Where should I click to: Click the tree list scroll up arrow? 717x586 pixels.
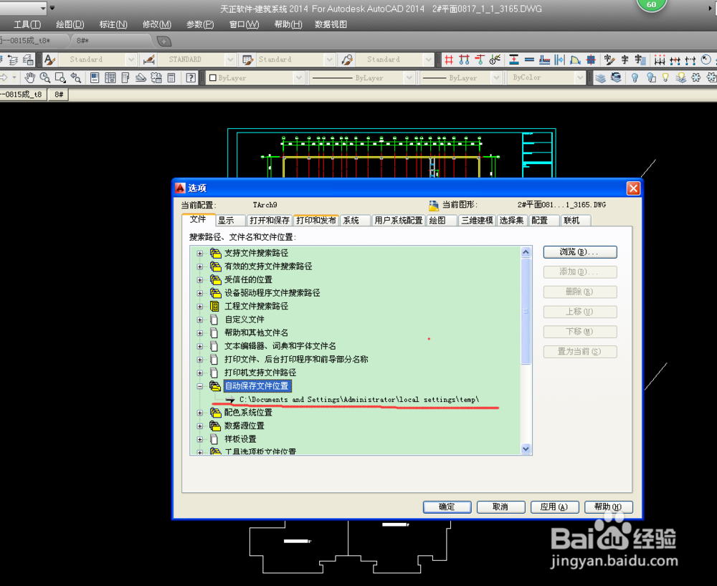(x=526, y=252)
